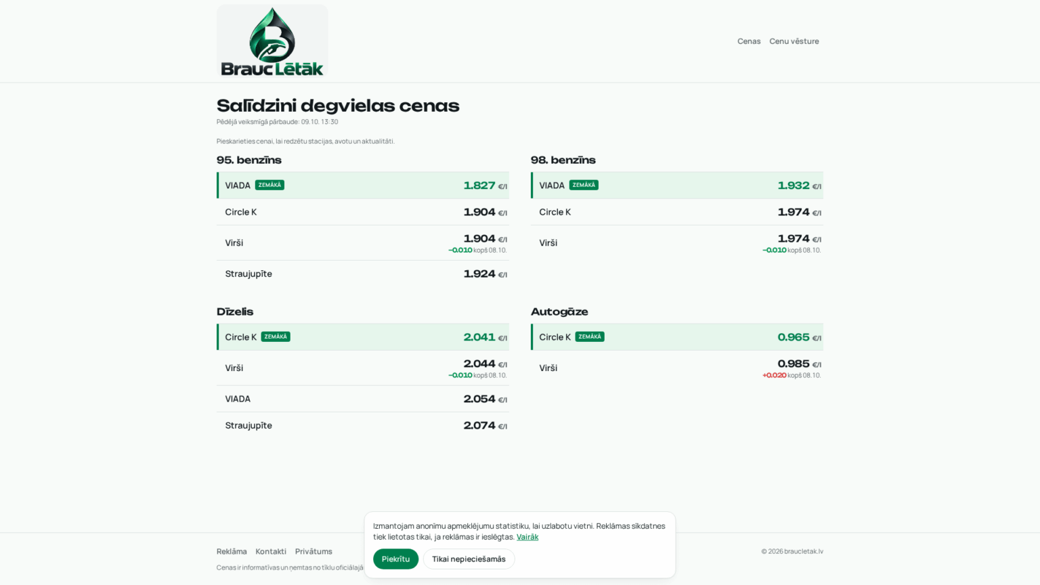This screenshot has width=1040, height=585.
Task: Select VIADA row under Dīzelis
Action: [x=363, y=399]
